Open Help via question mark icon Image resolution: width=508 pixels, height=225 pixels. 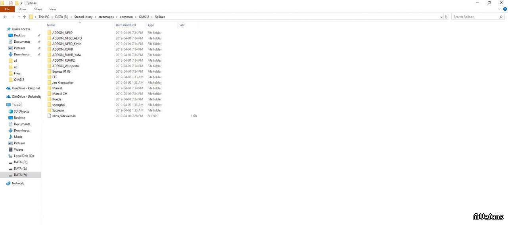505,9
